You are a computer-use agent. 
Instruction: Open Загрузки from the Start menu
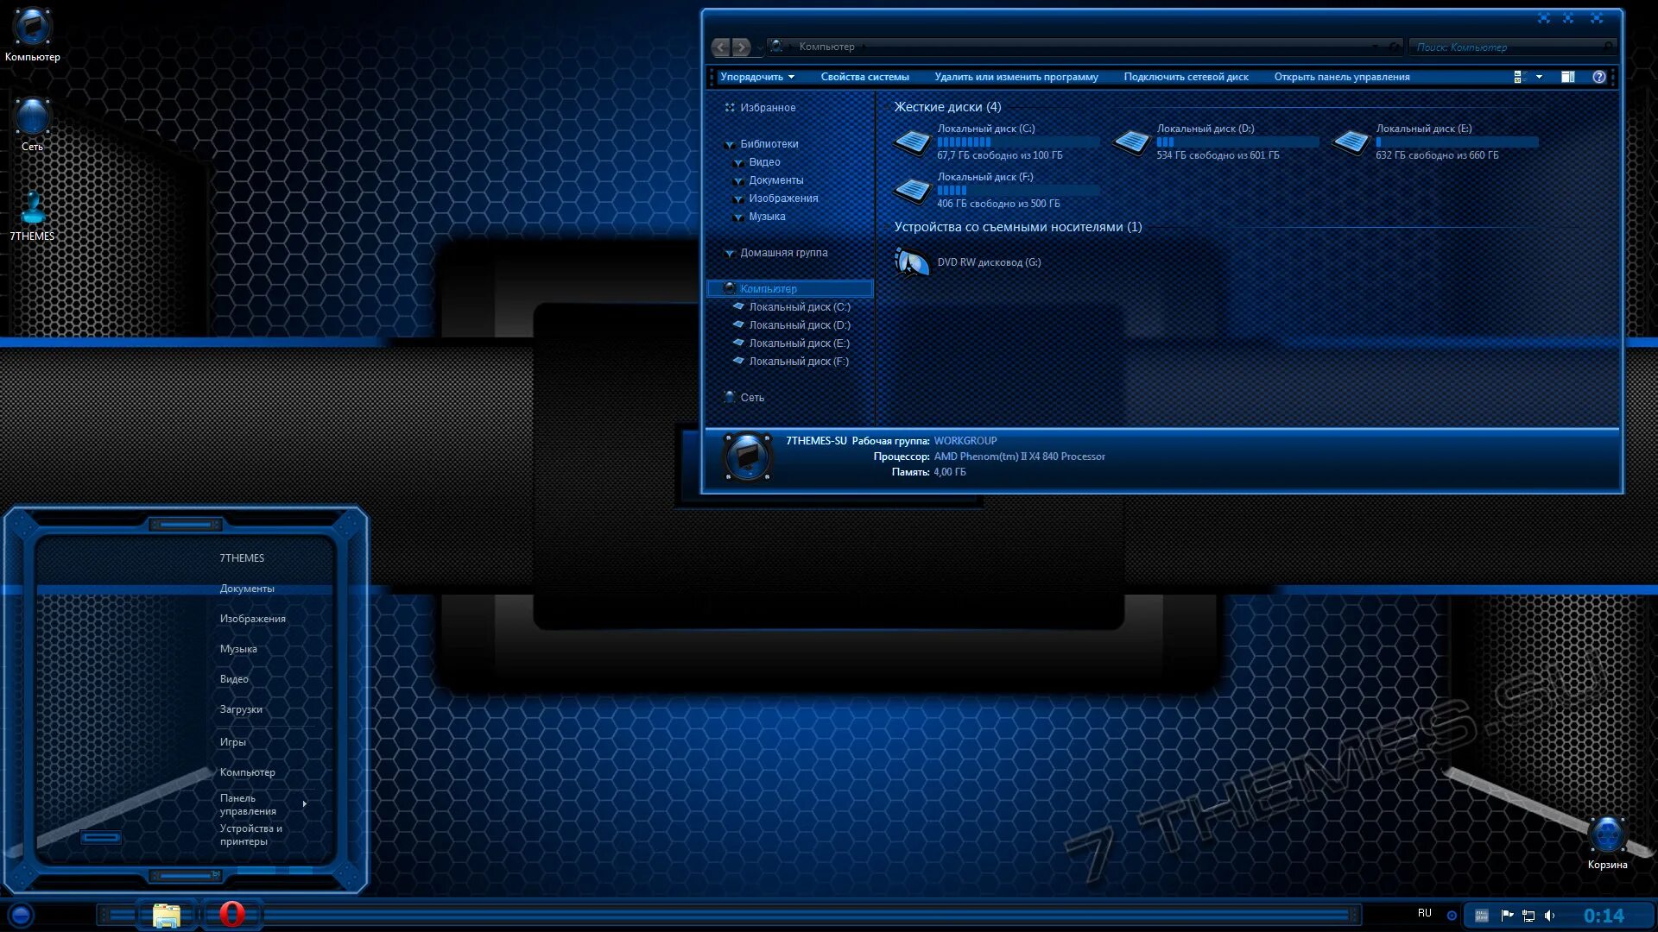click(241, 709)
